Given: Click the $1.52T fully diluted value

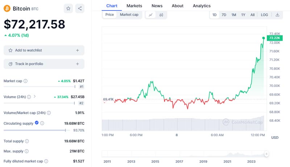Looking at the screenshot, I should click(x=79, y=161).
